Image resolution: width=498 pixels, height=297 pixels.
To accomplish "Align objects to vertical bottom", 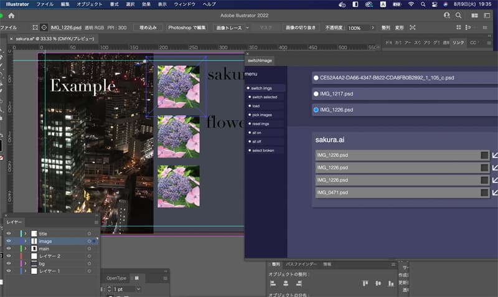I will pyautogui.click(x=391, y=283).
